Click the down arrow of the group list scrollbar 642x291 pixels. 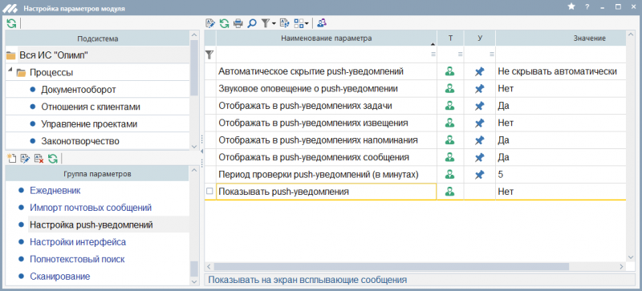click(x=194, y=281)
